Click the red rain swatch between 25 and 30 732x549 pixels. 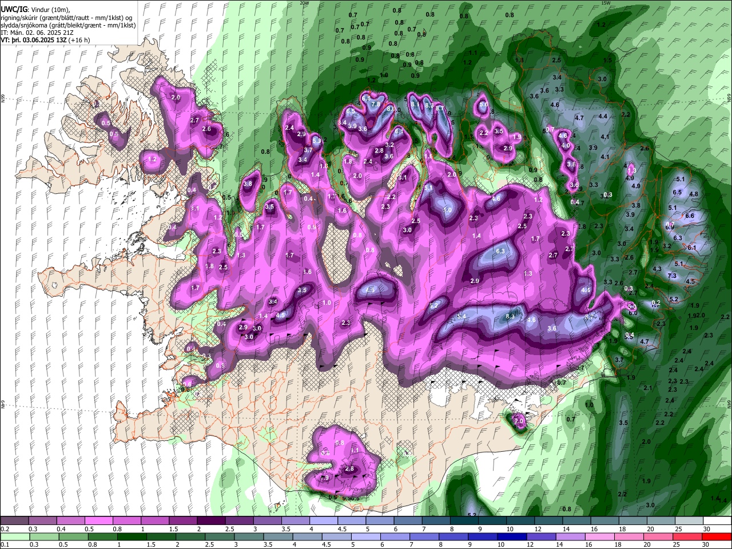(x=688, y=536)
